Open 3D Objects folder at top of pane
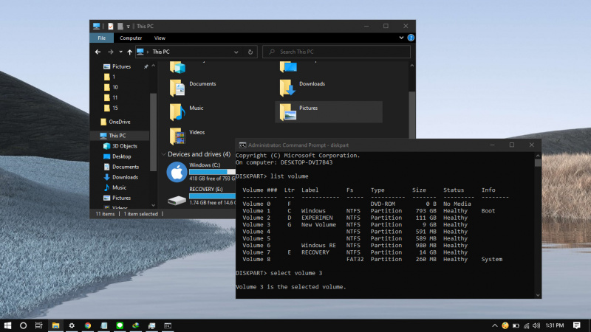Image resolution: width=591 pixels, height=332 pixels. coord(177,68)
